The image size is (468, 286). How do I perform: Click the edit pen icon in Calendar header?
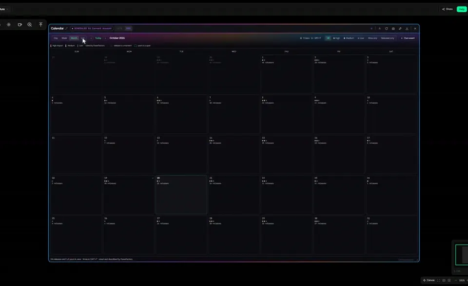coord(400,28)
